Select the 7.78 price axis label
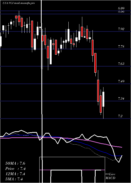 pos(121,47)
